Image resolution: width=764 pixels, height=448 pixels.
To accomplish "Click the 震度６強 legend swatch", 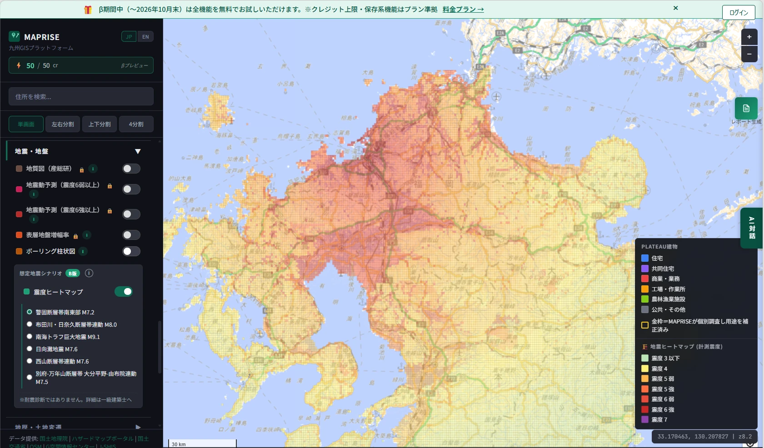I will click(x=645, y=409).
